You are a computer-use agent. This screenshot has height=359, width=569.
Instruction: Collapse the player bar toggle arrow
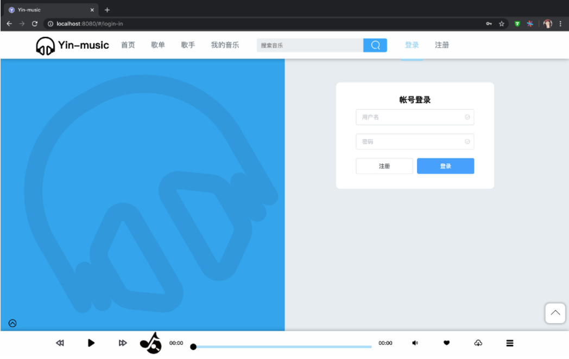pyautogui.click(x=12, y=323)
